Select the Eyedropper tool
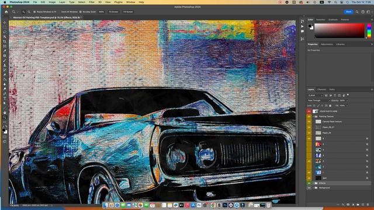Image resolution: width=374 pixels, height=210 pixels. (5, 51)
